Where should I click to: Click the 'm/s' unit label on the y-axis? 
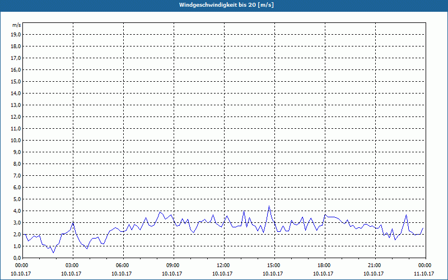pyautogui.click(x=17, y=25)
